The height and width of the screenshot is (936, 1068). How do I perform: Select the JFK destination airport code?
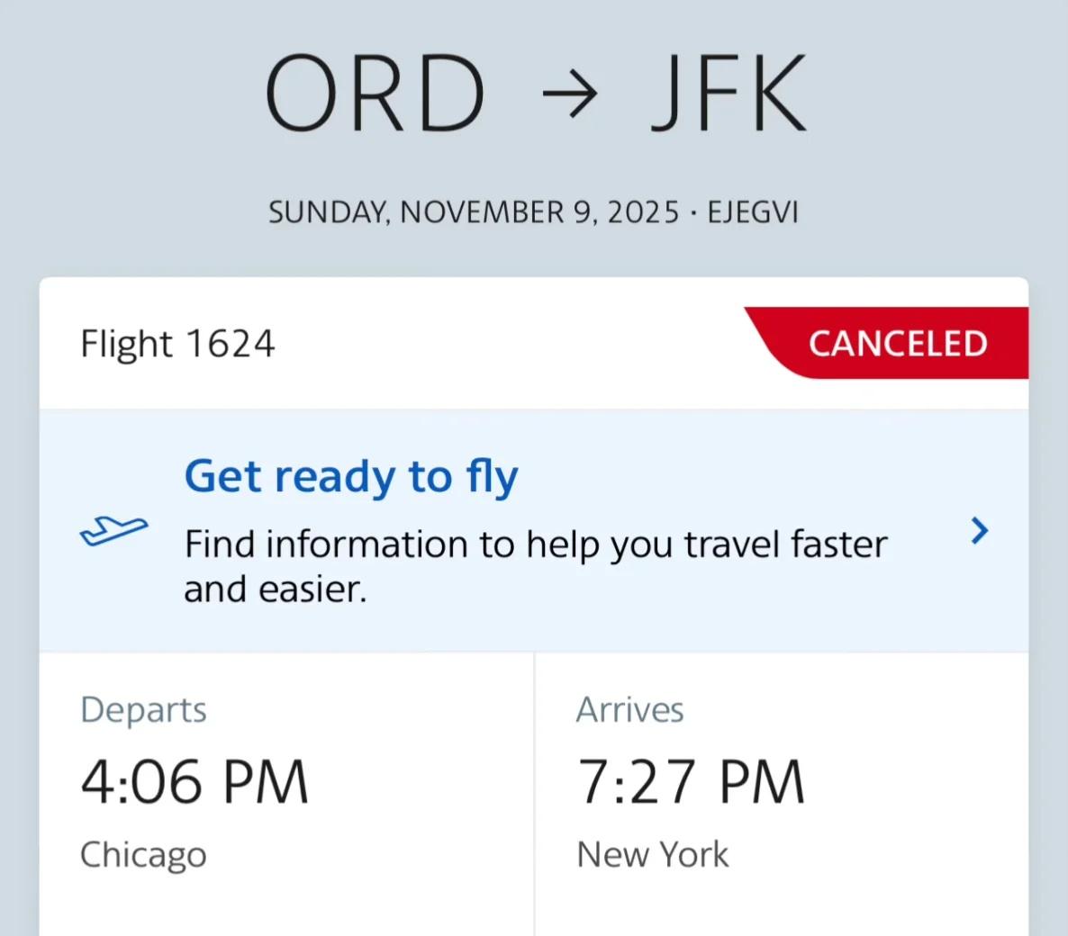click(728, 94)
